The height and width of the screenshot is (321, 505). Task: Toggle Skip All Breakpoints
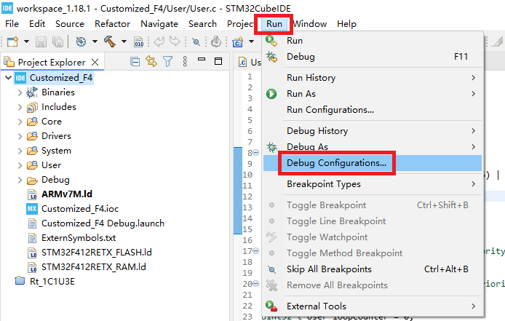coord(329,269)
